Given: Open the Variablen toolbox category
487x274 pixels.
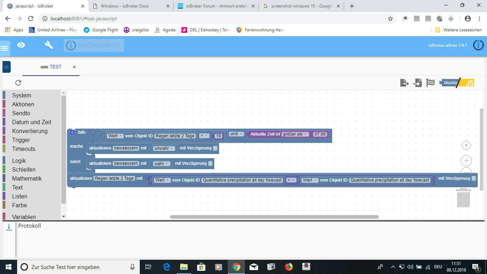Looking at the screenshot, I should [24, 217].
